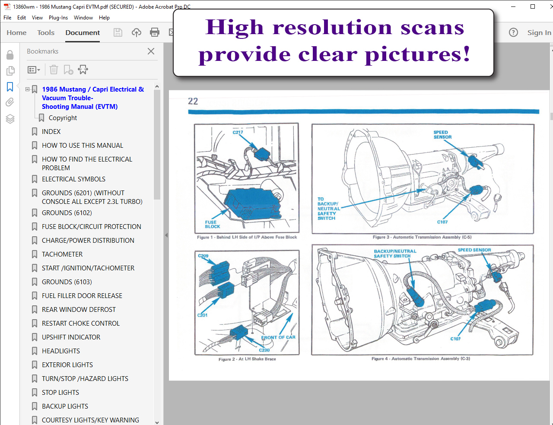Viewport: 553px width, 425px height.
Task: Delete selected bookmark with trash icon
Action: (54, 70)
